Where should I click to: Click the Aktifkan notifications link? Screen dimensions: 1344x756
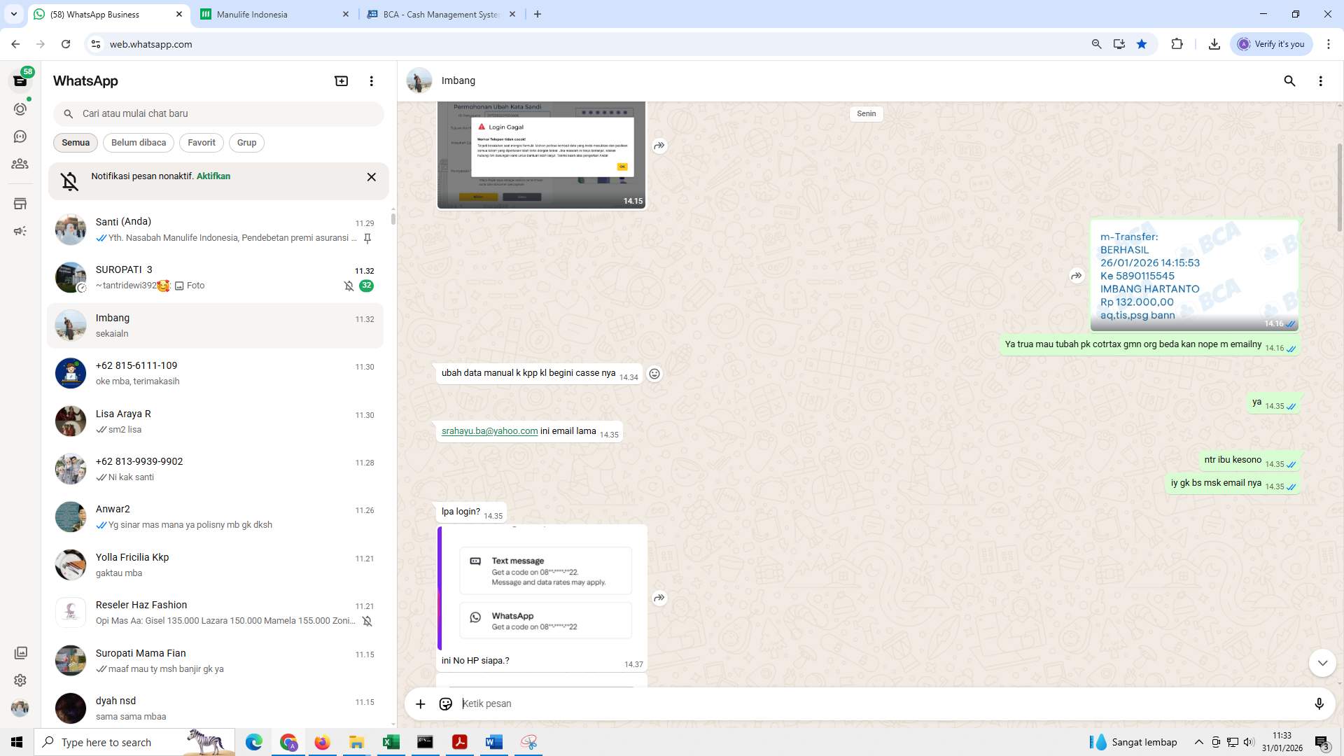(x=213, y=176)
